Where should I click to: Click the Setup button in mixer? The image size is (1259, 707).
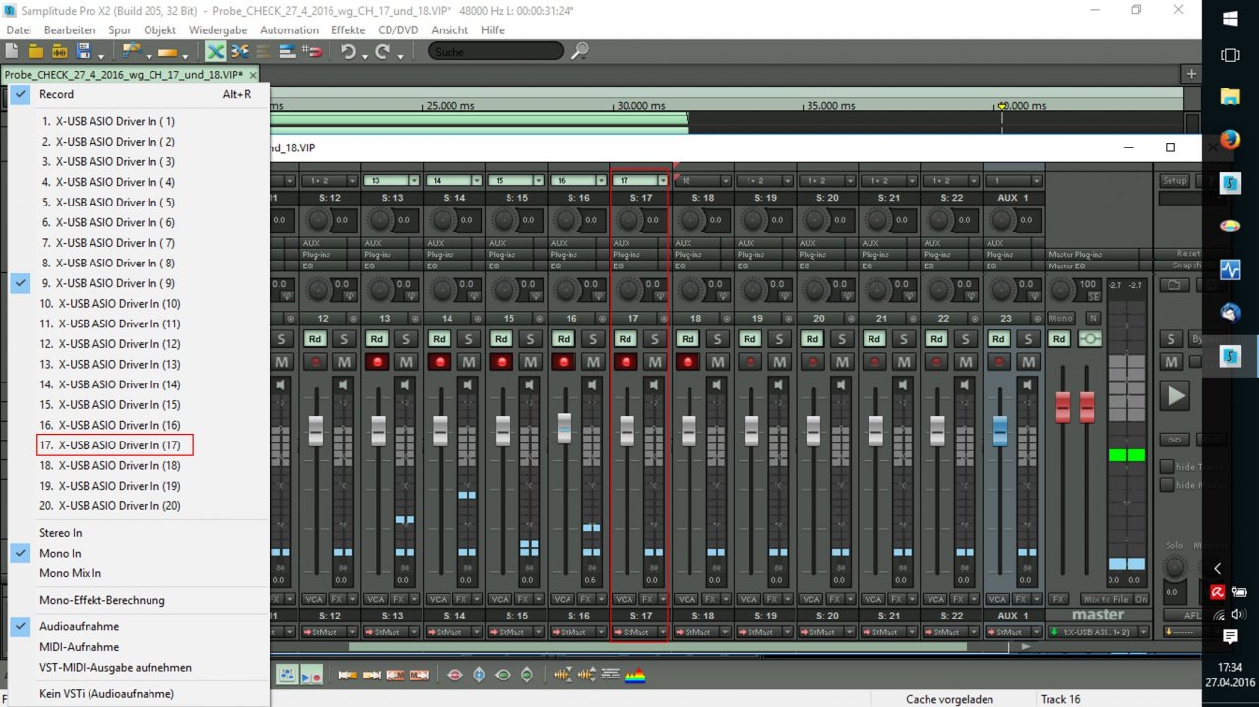(1174, 181)
